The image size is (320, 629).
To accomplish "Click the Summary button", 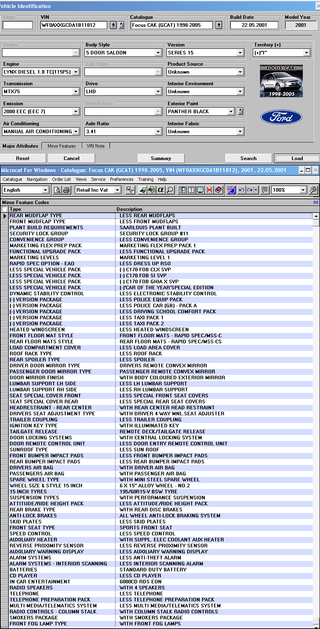I will coord(161,158).
